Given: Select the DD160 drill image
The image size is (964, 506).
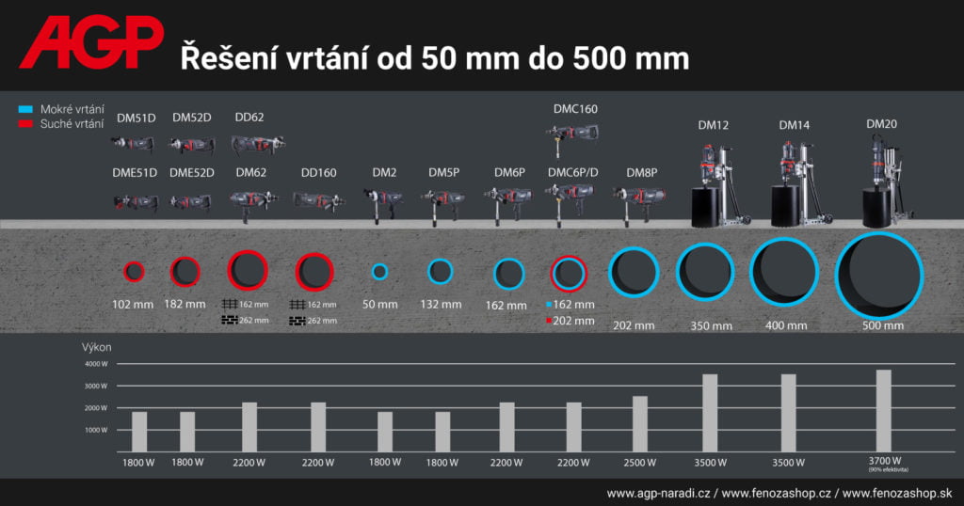Looking at the screenshot, I should click(318, 201).
